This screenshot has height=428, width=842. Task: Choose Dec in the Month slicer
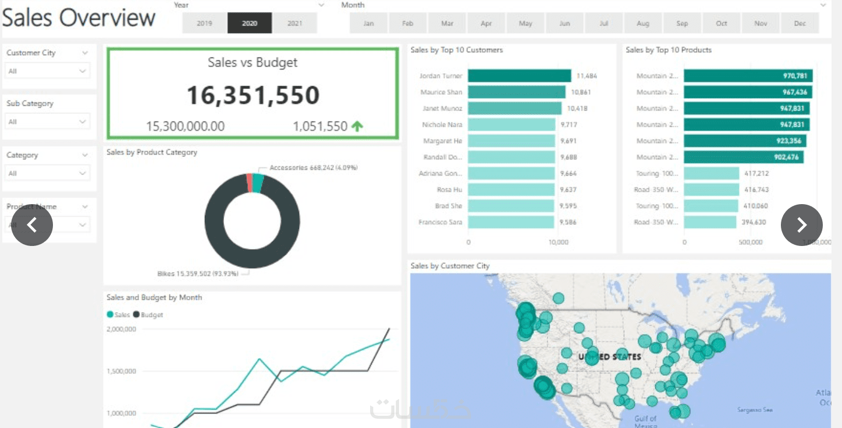(x=800, y=23)
